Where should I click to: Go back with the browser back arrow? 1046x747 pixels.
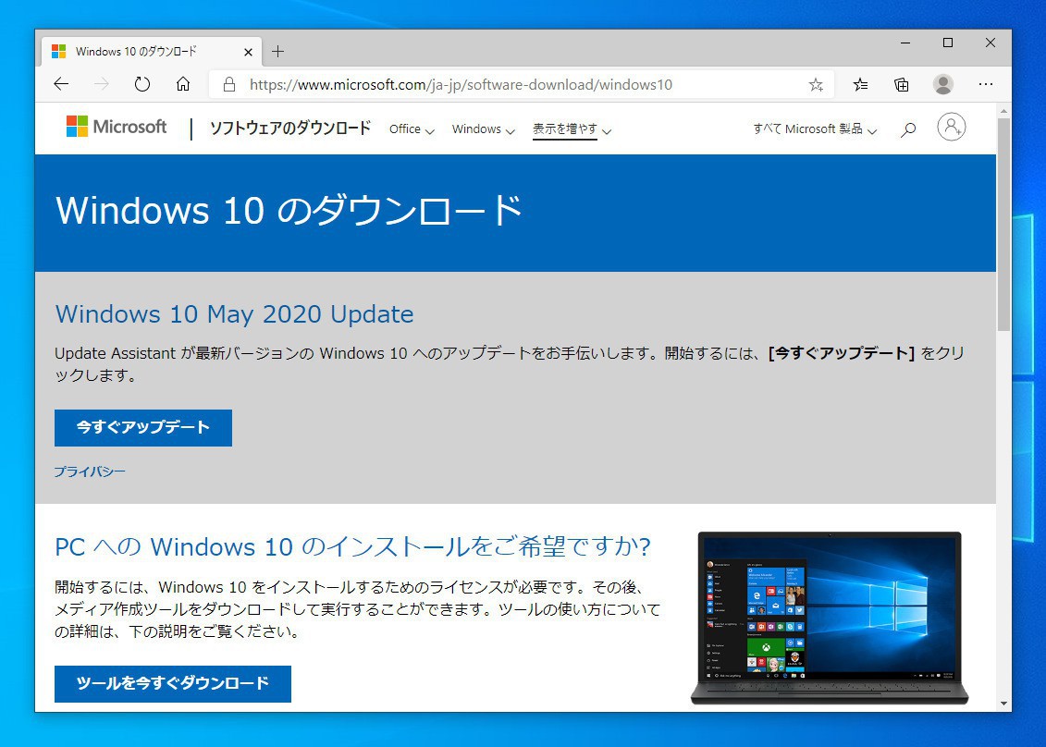click(x=61, y=84)
